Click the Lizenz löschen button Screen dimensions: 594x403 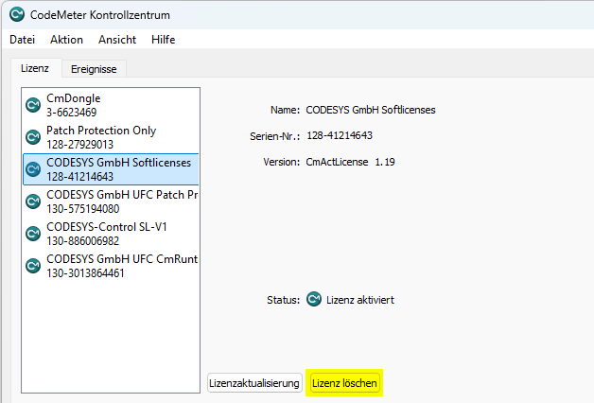tap(345, 383)
